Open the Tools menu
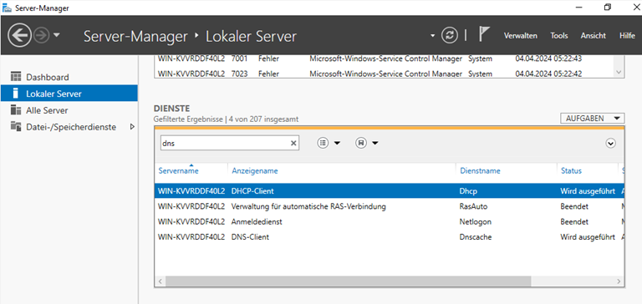 coord(559,36)
